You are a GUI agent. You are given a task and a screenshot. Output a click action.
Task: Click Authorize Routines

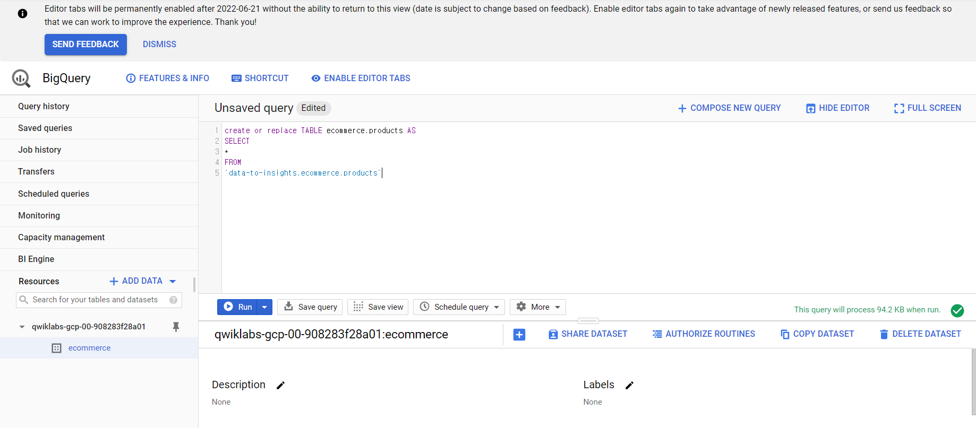pyautogui.click(x=704, y=334)
